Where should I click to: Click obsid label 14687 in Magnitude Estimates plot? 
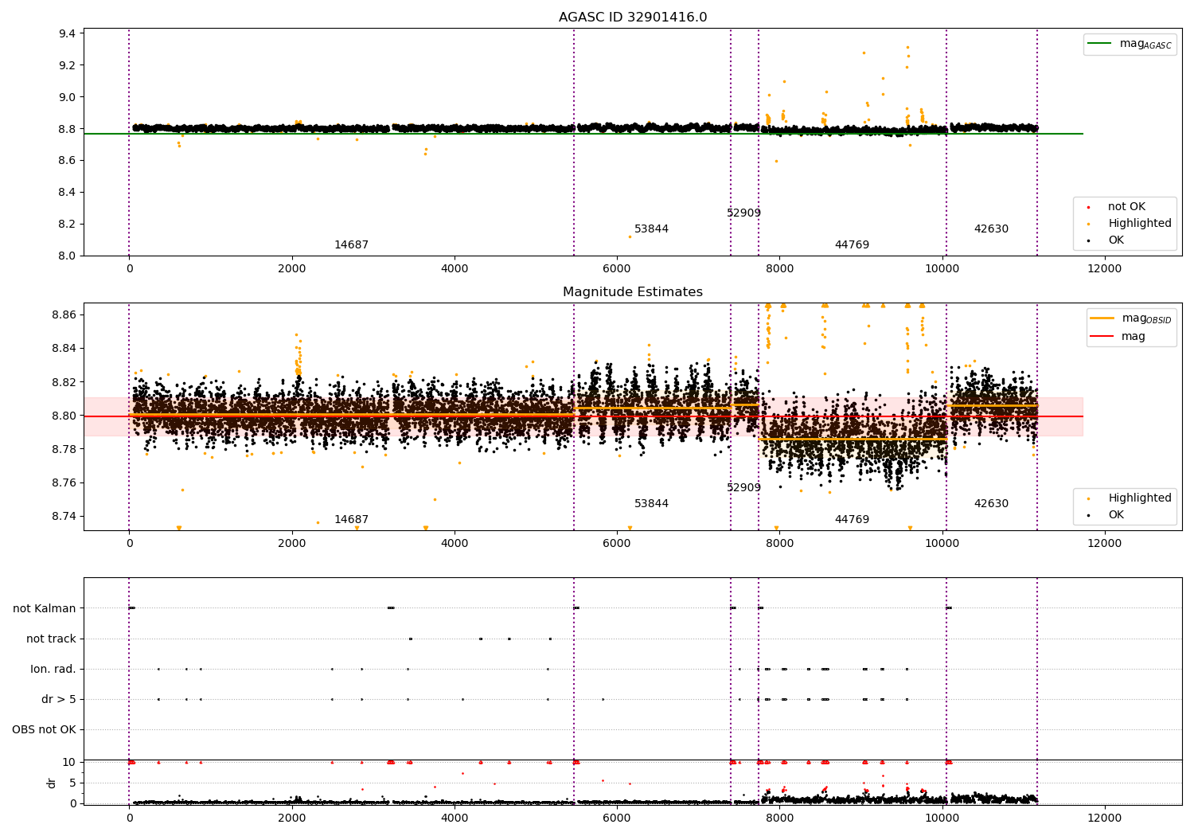351,520
